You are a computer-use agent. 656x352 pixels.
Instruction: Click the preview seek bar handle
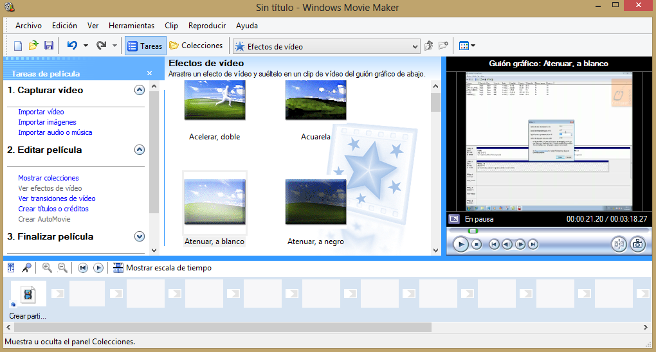coord(473,231)
